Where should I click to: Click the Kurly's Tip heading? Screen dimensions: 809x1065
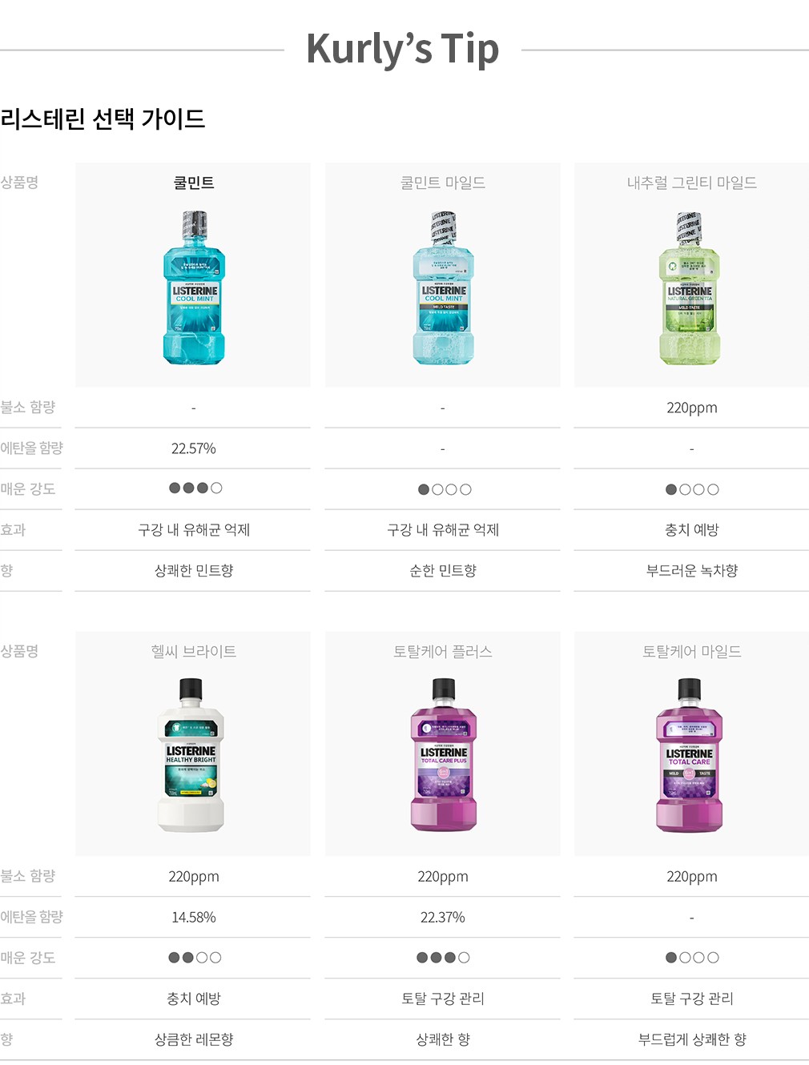click(403, 49)
